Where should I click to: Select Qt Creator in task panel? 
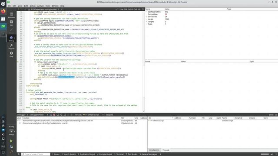click(3, 26)
